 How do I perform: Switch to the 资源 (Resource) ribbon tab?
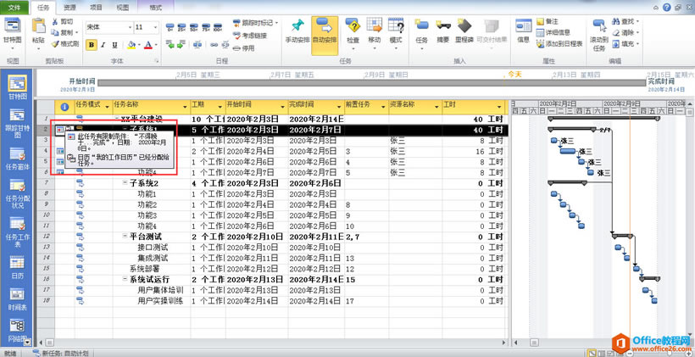point(70,6)
